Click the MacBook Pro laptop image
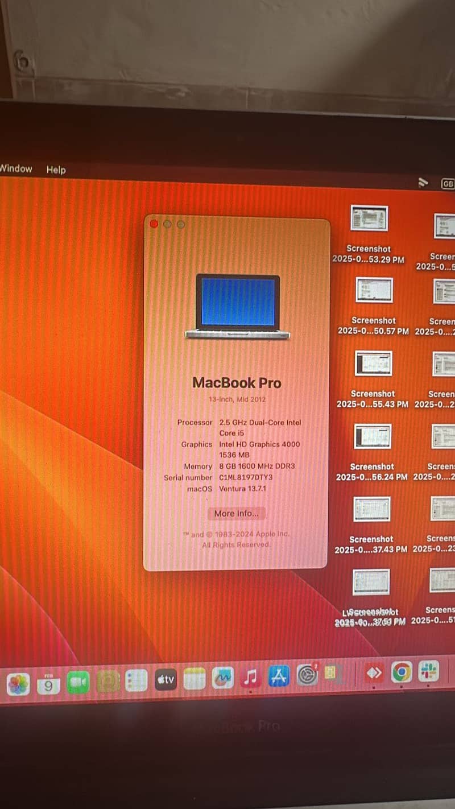455x809 pixels. click(238, 307)
